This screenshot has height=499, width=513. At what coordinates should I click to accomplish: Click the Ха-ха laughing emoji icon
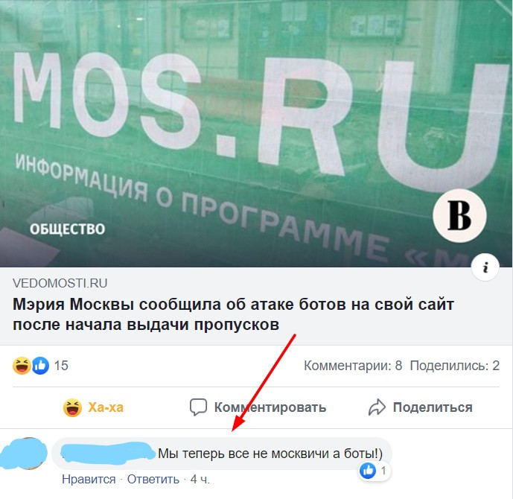click(x=72, y=407)
